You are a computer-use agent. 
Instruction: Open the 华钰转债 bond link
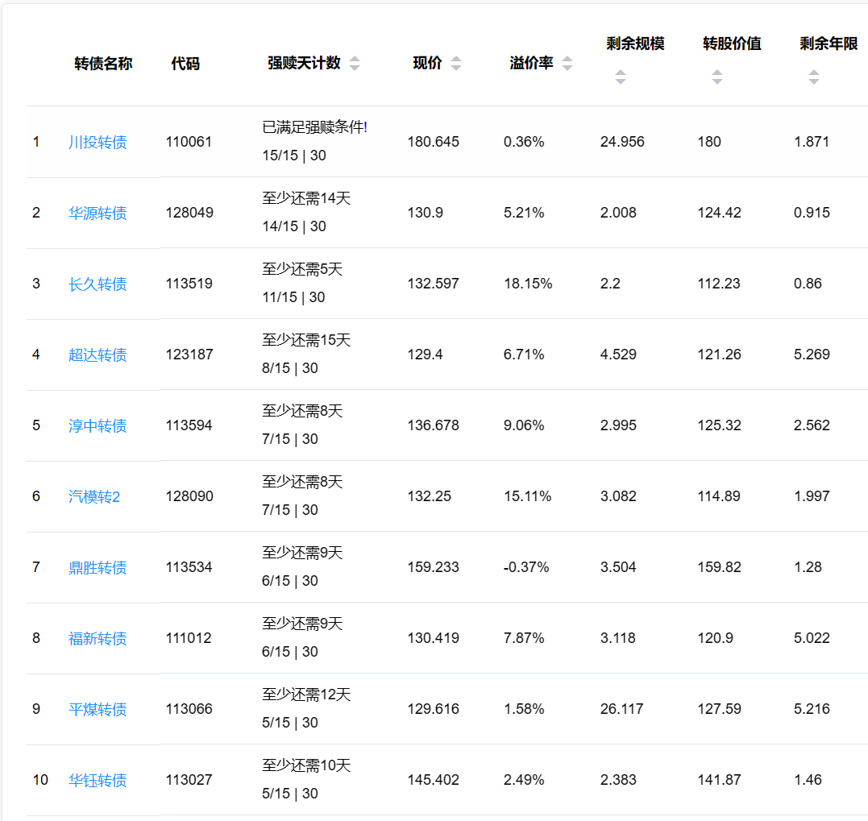click(x=98, y=781)
